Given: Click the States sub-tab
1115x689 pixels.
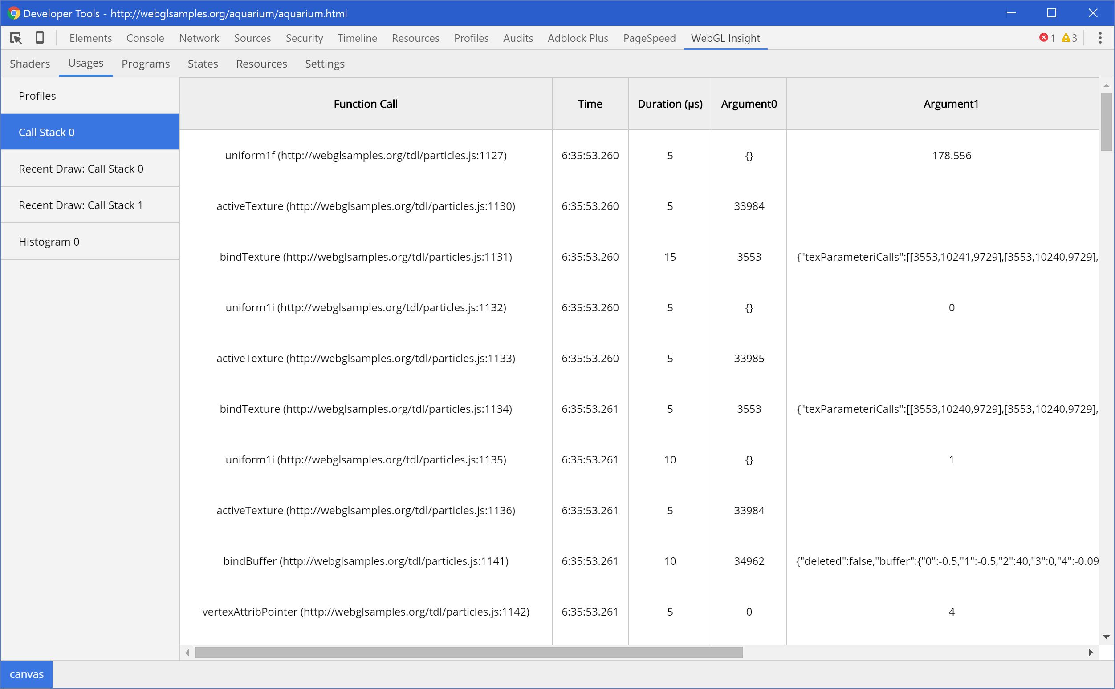Looking at the screenshot, I should click(x=202, y=63).
